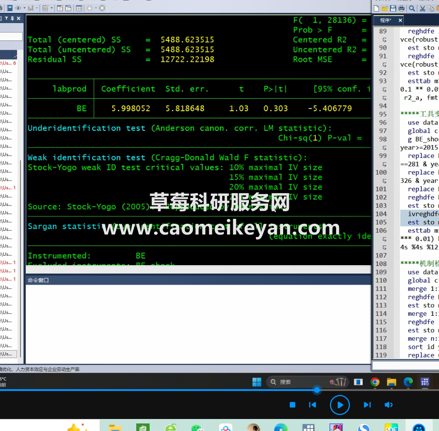
Task: Click the BE coefficient value 5.998052
Action: 131,109
